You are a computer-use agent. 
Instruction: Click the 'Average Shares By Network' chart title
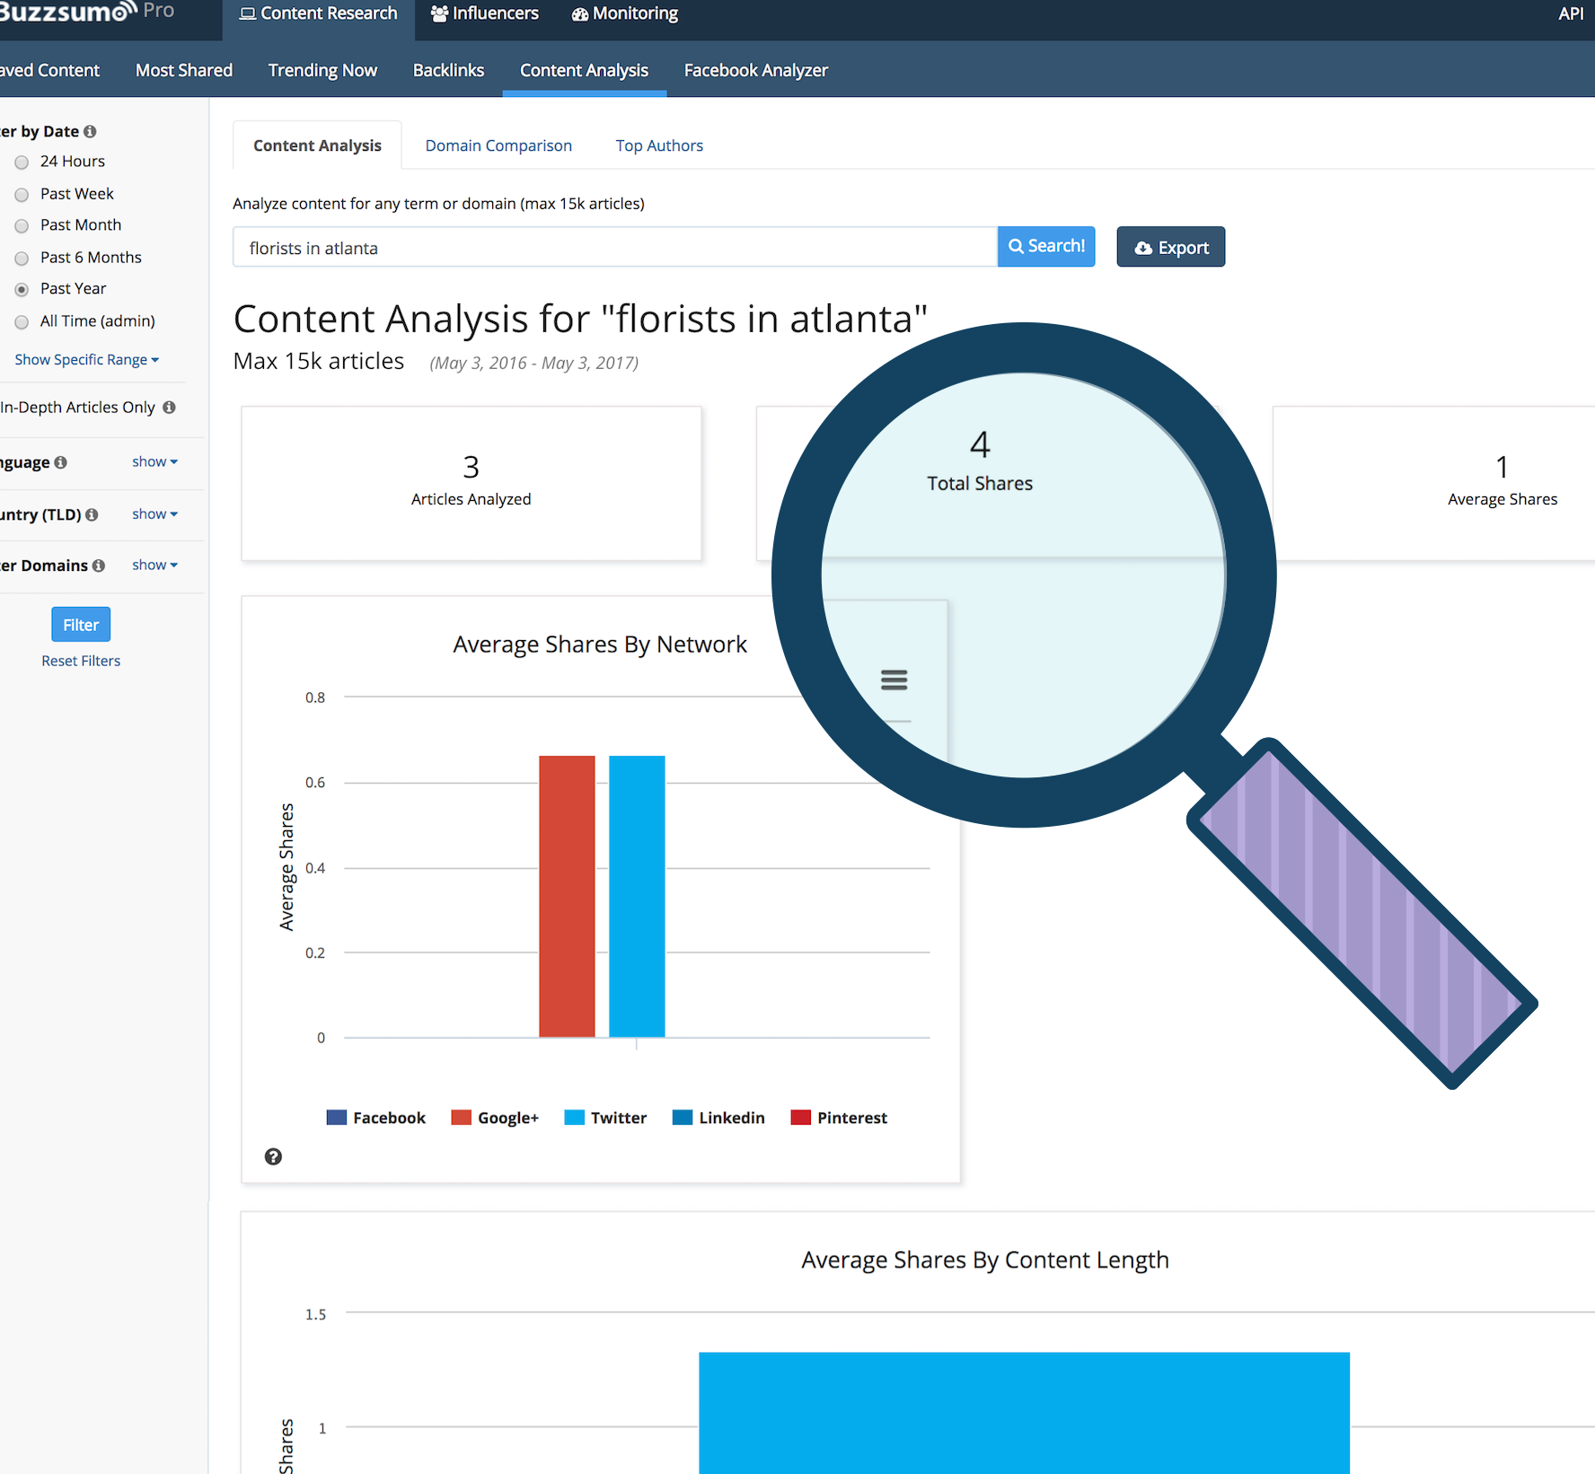(600, 645)
